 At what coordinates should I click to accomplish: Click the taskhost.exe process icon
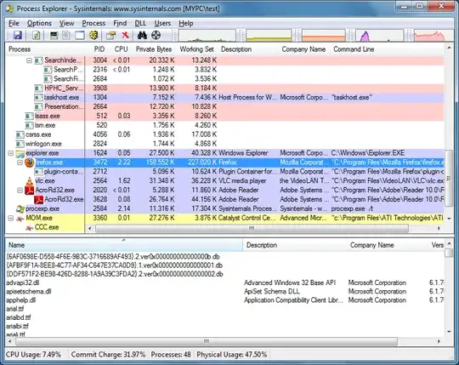pos(38,97)
